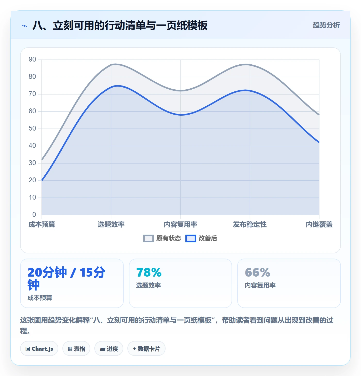Click the lightning icon beside the heading

(x=24, y=26)
